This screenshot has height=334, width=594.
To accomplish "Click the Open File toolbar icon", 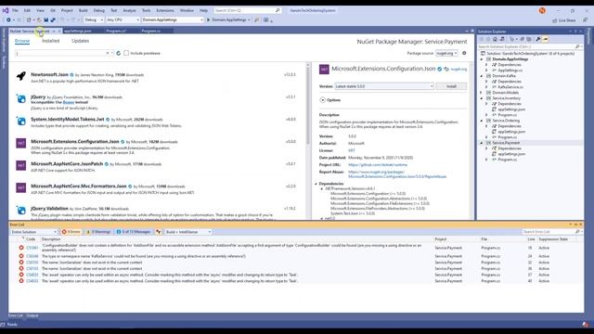I will tap(39, 19).
